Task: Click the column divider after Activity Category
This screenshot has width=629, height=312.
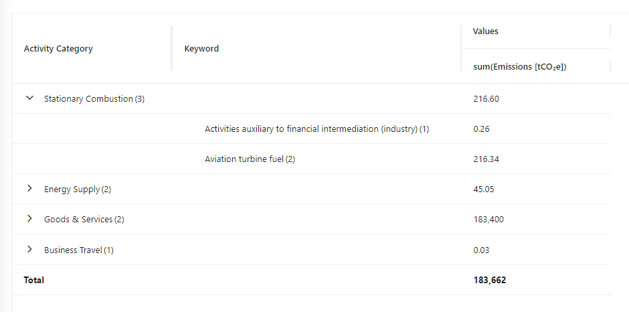Action: [172, 48]
